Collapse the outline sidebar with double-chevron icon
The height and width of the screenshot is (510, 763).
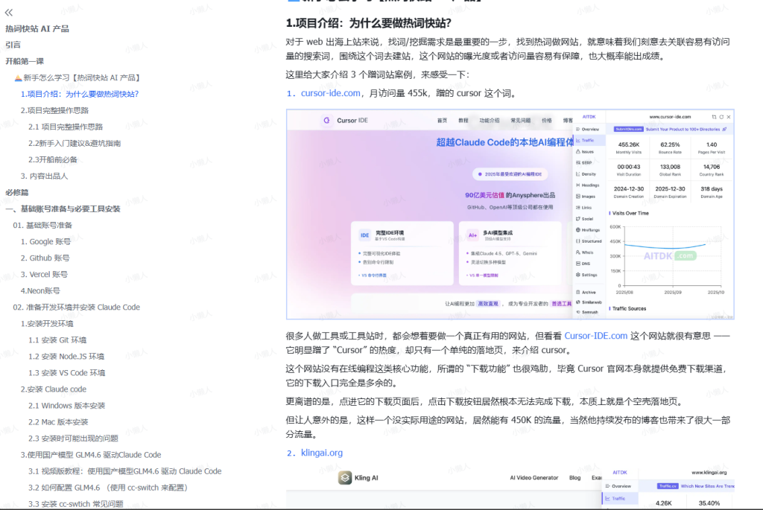coord(9,13)
